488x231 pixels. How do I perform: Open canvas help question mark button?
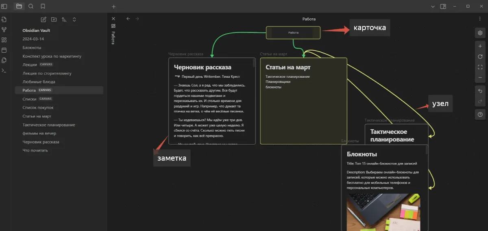[x=480, y=115]
